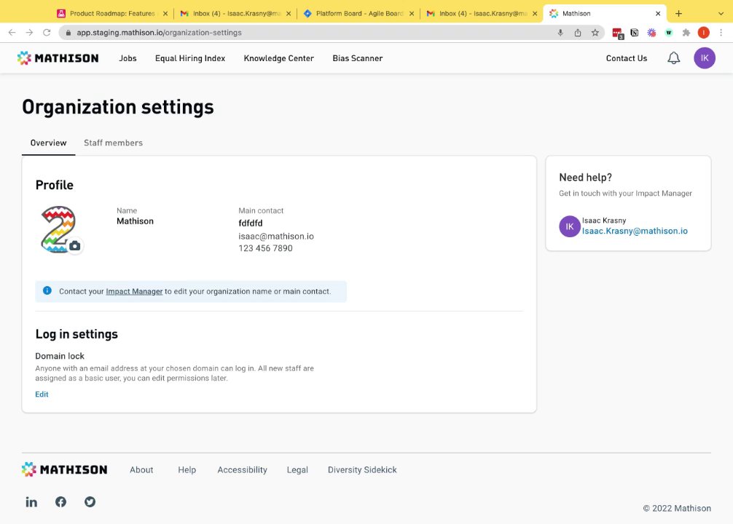This screenshot has height=524, width=733.
Task: Click Edit under Domain lock
Action: (42, 394)
